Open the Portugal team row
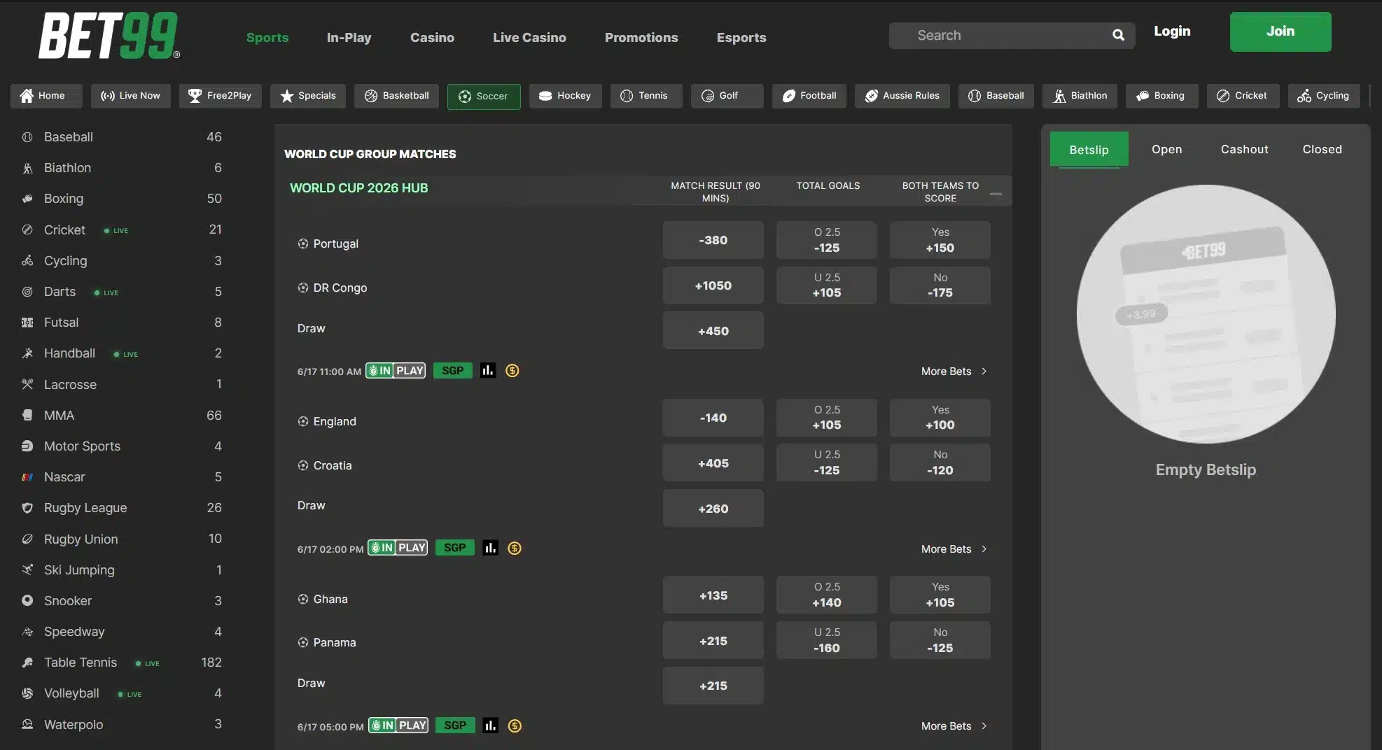1382x750 pixels. pos(328,243)
